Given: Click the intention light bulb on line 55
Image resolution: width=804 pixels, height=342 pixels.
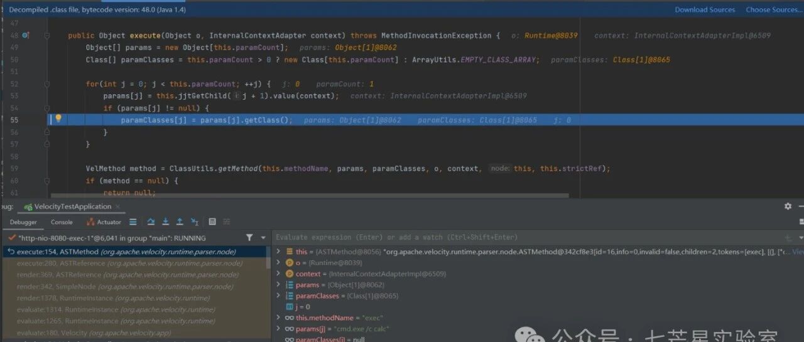Looking at the screenshot, I should 58,119.
